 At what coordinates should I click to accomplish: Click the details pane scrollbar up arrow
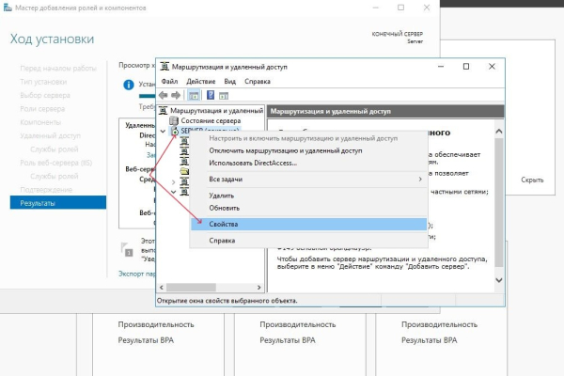[499, 132]
